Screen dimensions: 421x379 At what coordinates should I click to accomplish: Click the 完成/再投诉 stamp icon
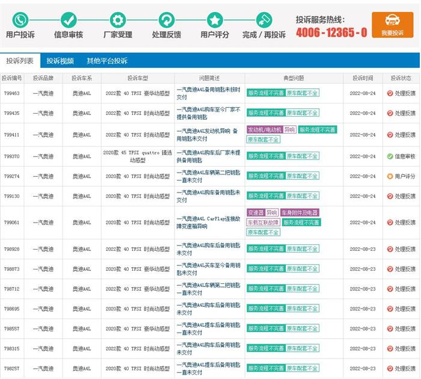264,20
